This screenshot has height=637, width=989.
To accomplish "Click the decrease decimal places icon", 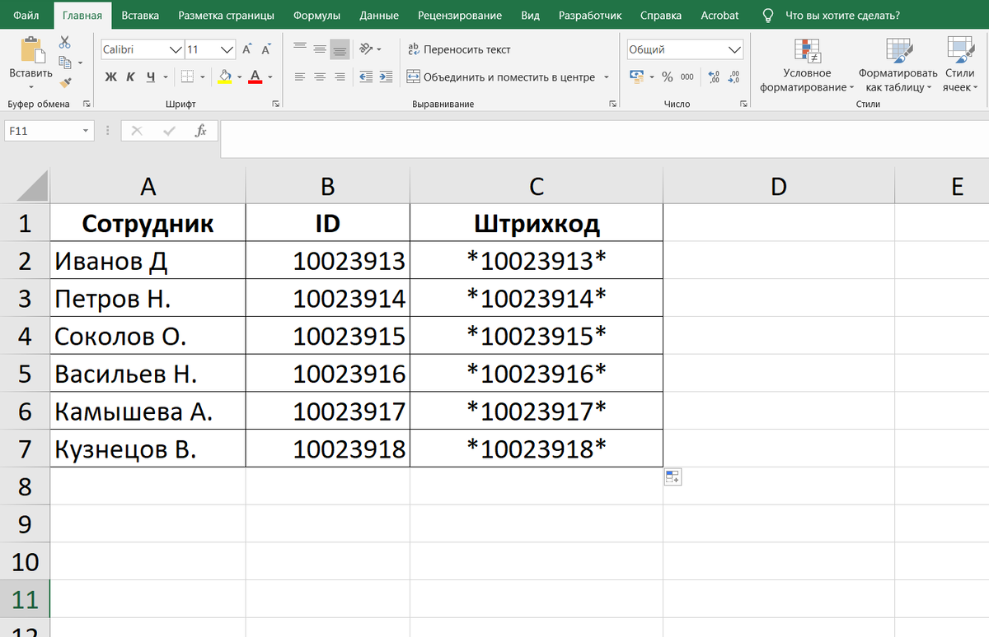I will [734, 77].
